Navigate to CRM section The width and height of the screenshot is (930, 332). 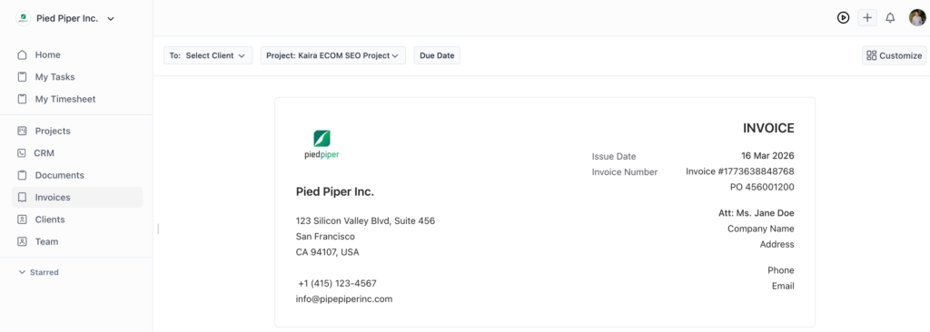click(44, 153)
